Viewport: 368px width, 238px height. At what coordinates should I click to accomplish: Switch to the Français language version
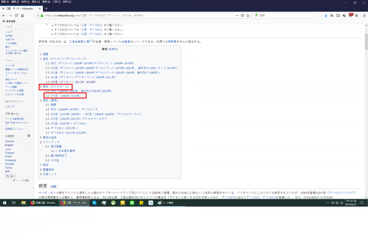click(10, 153)
